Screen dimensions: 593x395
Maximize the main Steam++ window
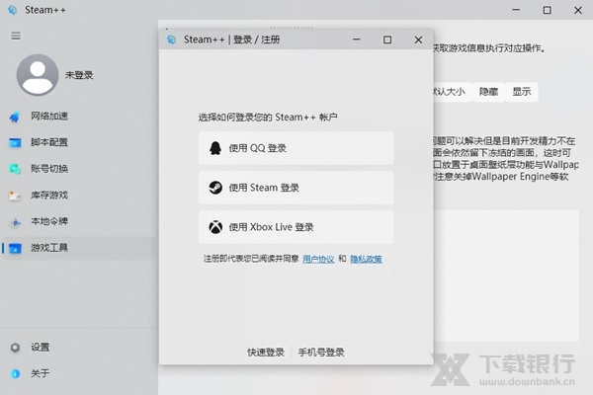pyautogui.click(x=547, y=10)
